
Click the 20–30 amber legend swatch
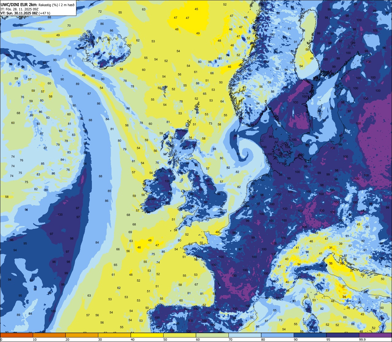pos(82,335)
